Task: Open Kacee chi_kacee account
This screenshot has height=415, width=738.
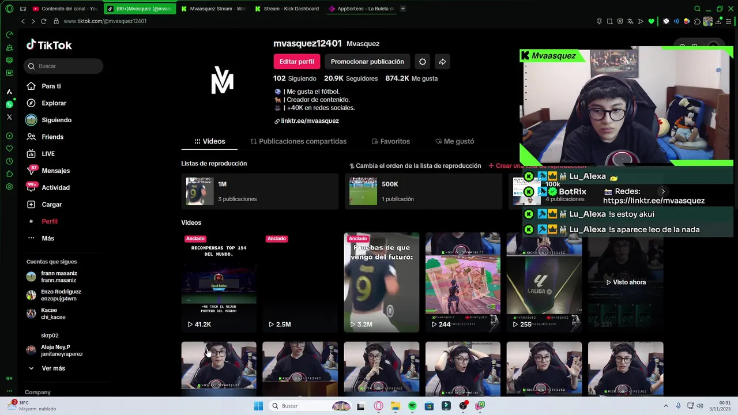Action: pyautogui.click(x=53, y=314)
